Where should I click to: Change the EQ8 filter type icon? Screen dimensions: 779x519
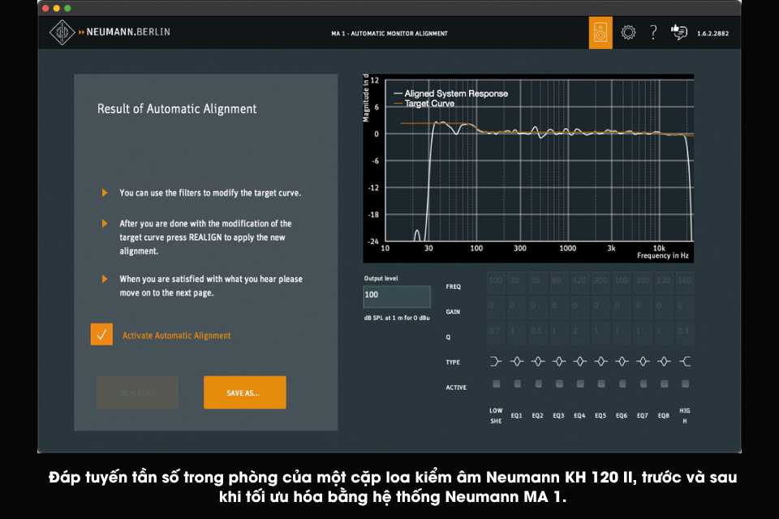[x=665, y=362]
